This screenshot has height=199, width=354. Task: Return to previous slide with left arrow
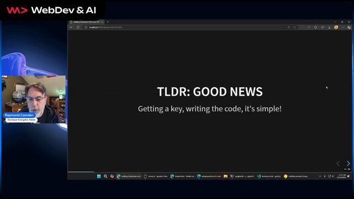click(338, 164)
